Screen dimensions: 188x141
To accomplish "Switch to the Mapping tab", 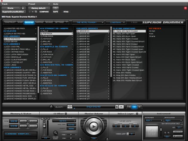I will [x=39, y=22].
